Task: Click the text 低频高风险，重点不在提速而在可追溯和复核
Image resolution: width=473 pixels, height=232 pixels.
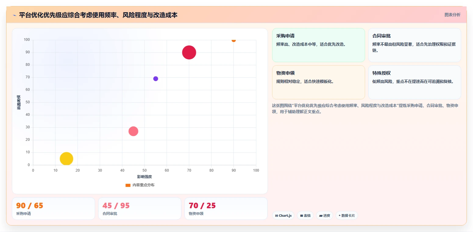Action: (413, 81)
